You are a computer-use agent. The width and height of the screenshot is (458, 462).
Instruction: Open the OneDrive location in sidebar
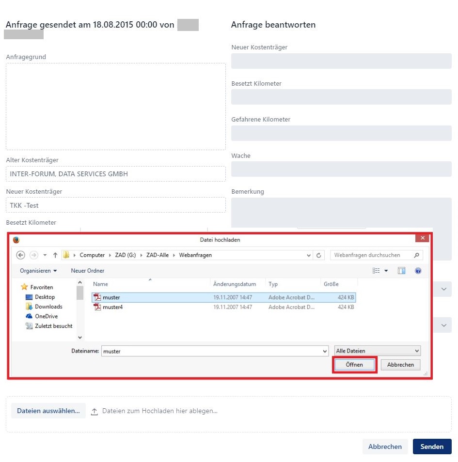coord(46,316)
